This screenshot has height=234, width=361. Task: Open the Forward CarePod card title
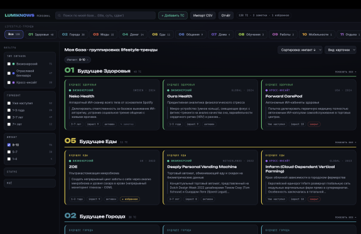point(284,96)
